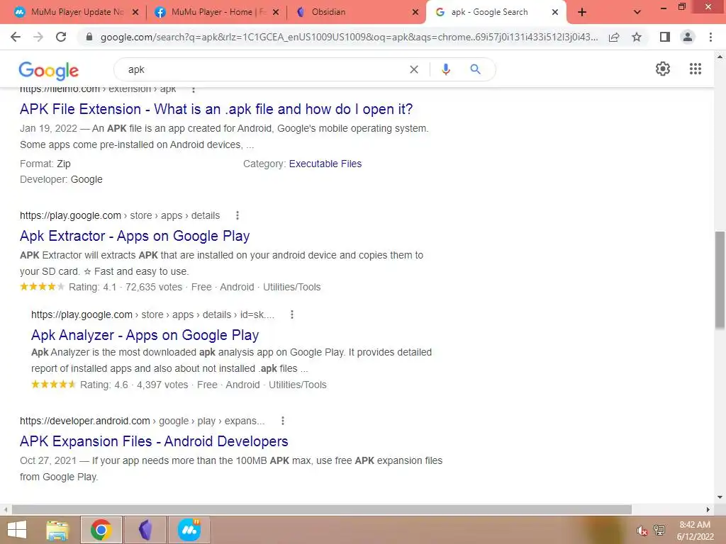Screen dimensions: 726x544
Task: Go back to the previous page
Action: (x=16, y=37)
